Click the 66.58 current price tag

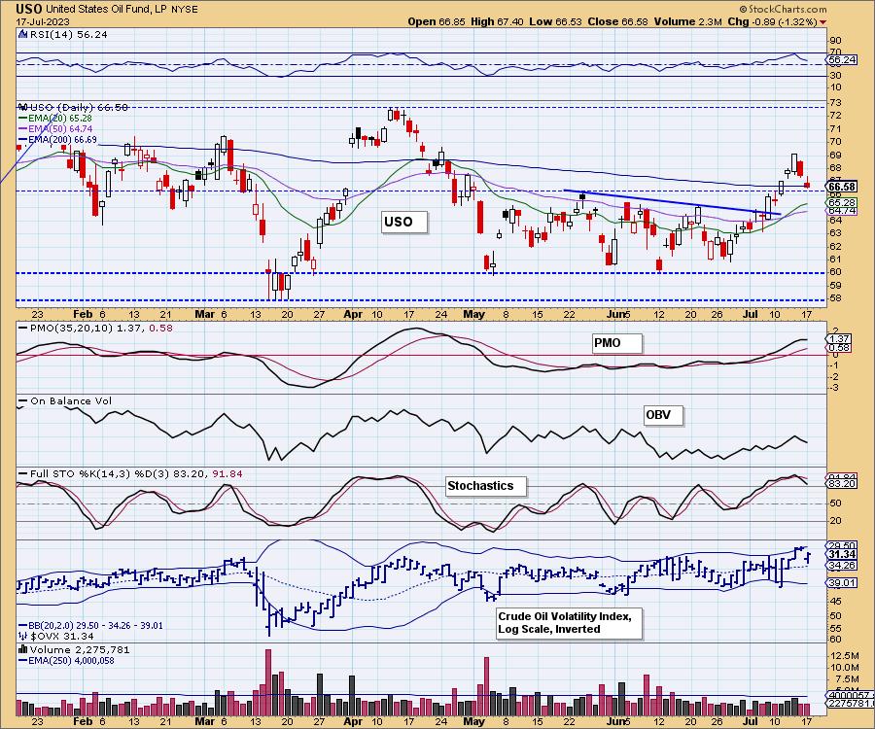(x=842, y=187)
